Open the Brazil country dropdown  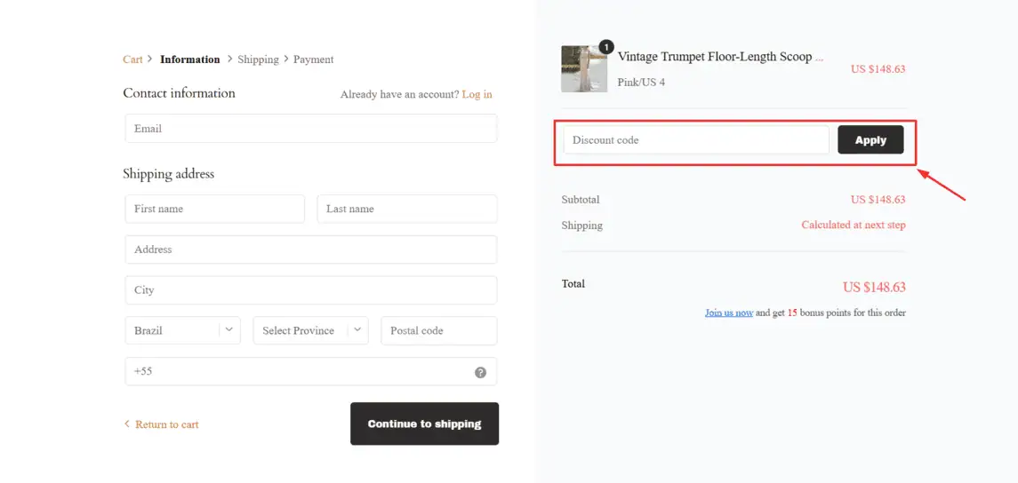[x=182, y=330]
